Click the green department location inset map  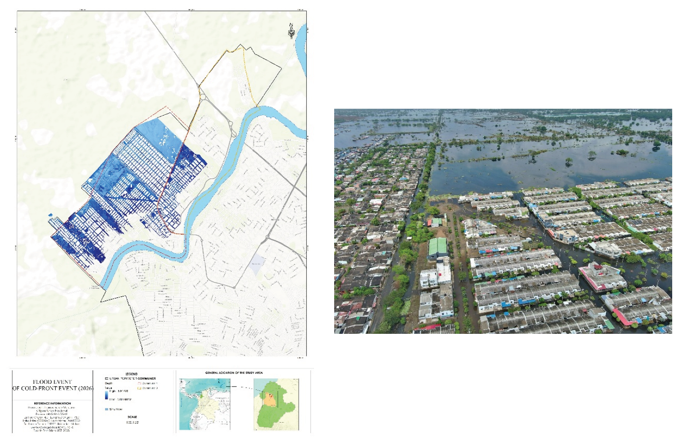click(276, 404)
